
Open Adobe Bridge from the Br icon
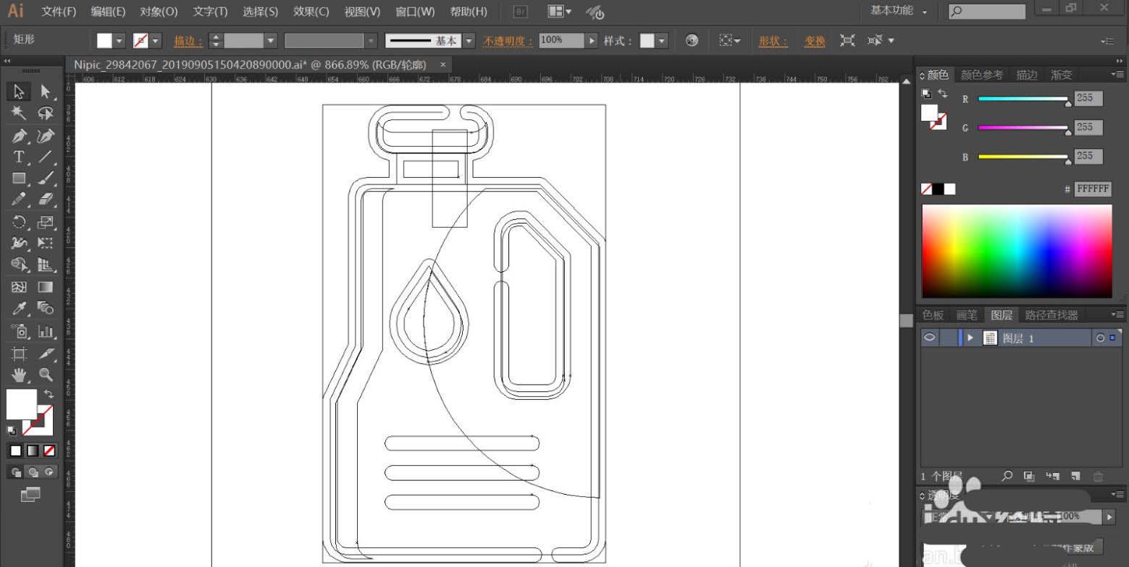tap(520, 12)
